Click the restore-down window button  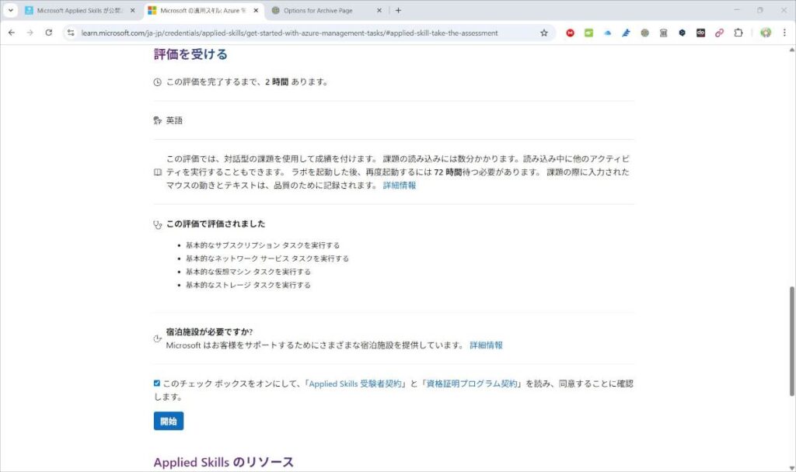[760, 10]
